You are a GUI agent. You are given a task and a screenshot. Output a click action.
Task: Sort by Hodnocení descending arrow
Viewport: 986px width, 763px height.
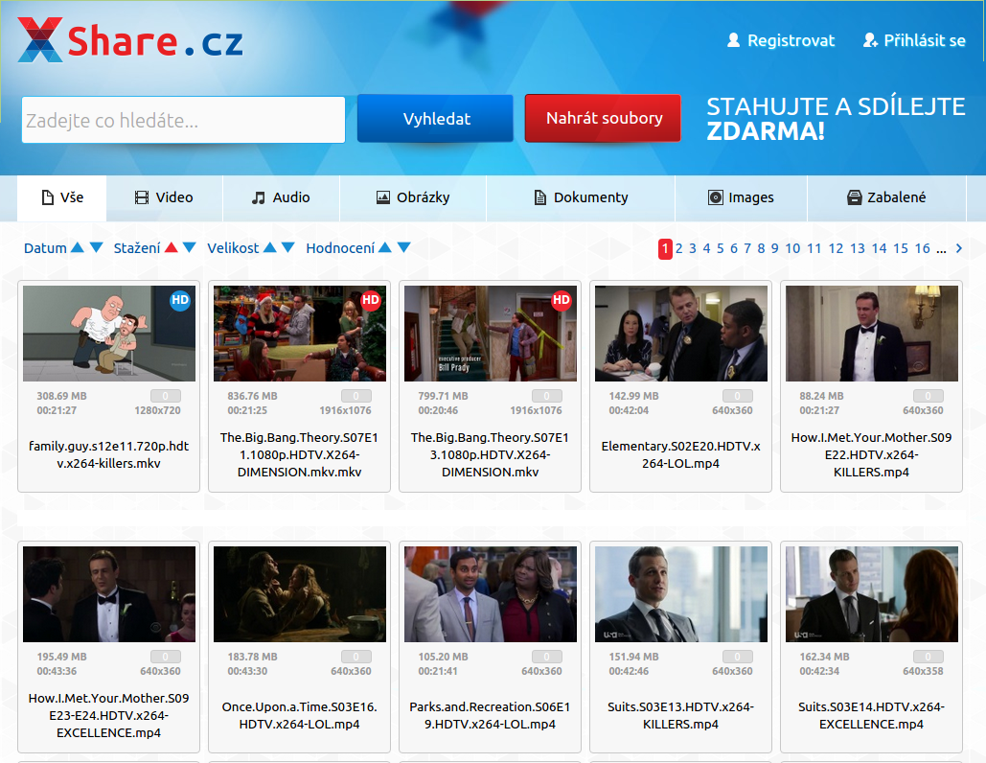(x=403, y=248)
